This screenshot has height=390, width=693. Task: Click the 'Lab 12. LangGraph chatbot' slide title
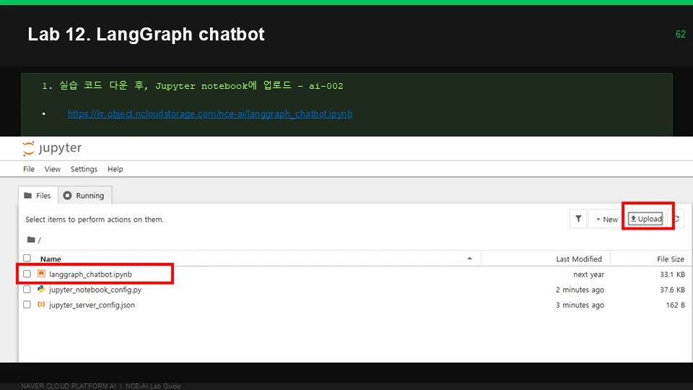[x=147, y=34]
